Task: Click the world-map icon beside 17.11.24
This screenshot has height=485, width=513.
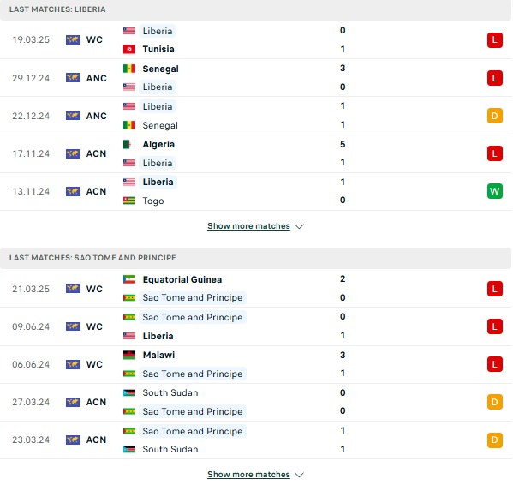Action: click(73, 153)
